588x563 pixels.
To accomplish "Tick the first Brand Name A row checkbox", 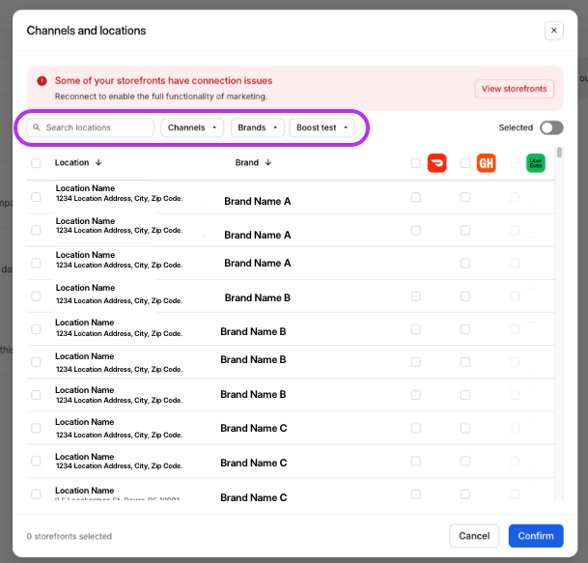I will 36,197.
